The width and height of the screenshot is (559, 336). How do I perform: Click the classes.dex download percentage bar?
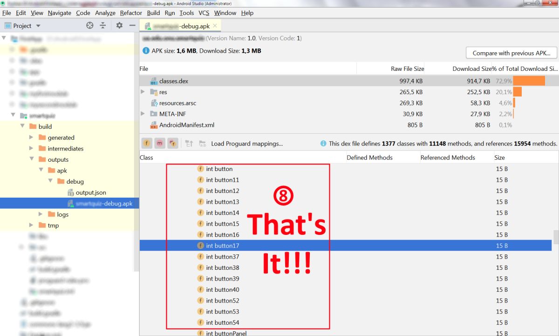coord(529,81)
